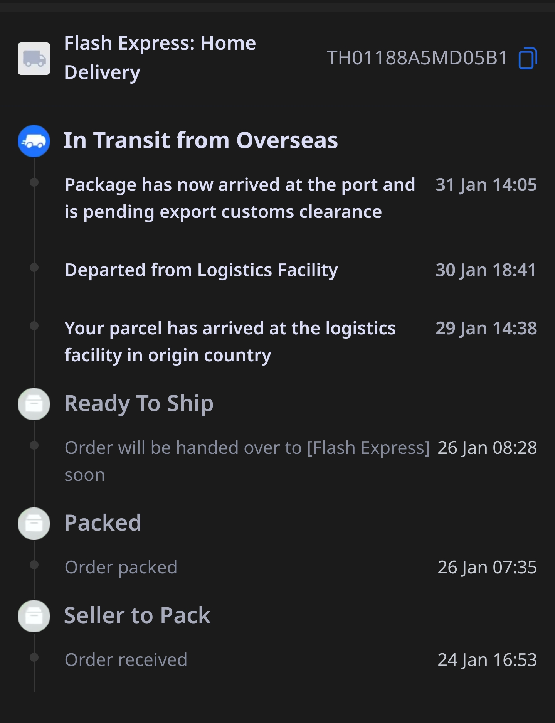Copy the tracking number with the copy icon
The height and width of the screenshot is (723, 555).
click(x=528, y=59)
